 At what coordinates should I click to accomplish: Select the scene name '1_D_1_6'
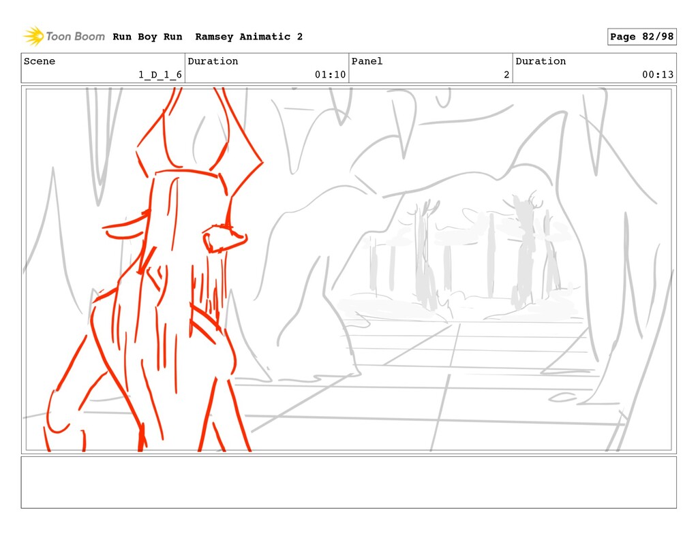(160, 75)
